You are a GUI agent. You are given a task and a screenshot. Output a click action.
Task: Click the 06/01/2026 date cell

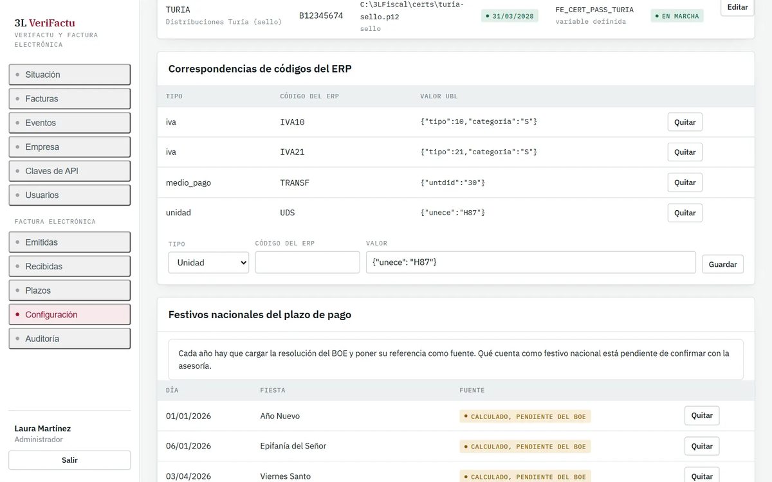(188, 446)
